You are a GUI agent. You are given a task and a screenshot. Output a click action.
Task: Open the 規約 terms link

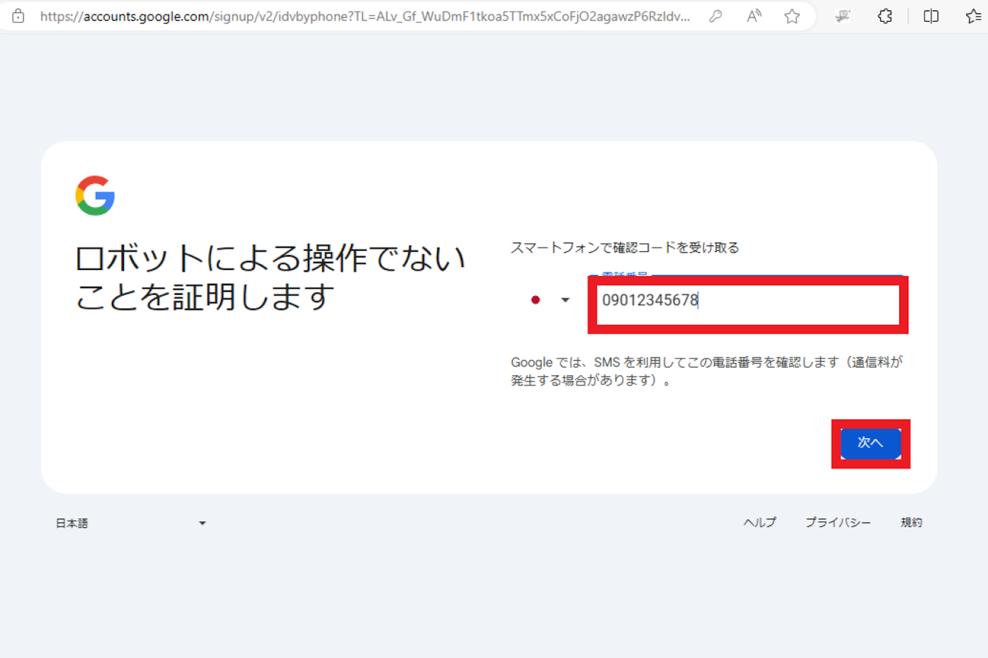click(x=911, y=523)
